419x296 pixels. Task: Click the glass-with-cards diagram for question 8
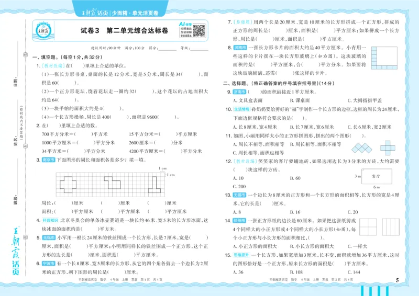pos(384,58)
